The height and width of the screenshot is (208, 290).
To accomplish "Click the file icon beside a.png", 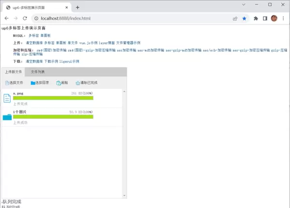I will click(7, 98).
